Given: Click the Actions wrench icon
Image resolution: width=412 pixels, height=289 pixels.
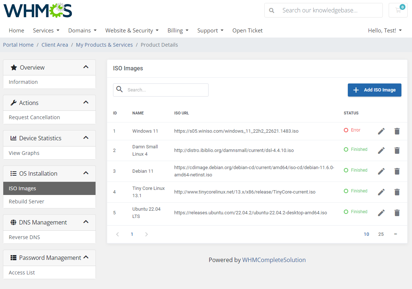Looking at the screenshot, I should click(13, 103).
